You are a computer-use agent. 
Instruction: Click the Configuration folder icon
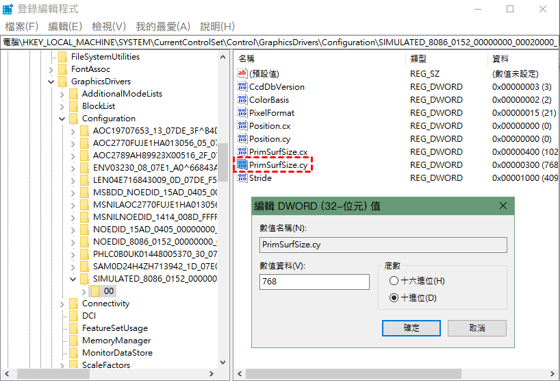click(x=73, y=119)
